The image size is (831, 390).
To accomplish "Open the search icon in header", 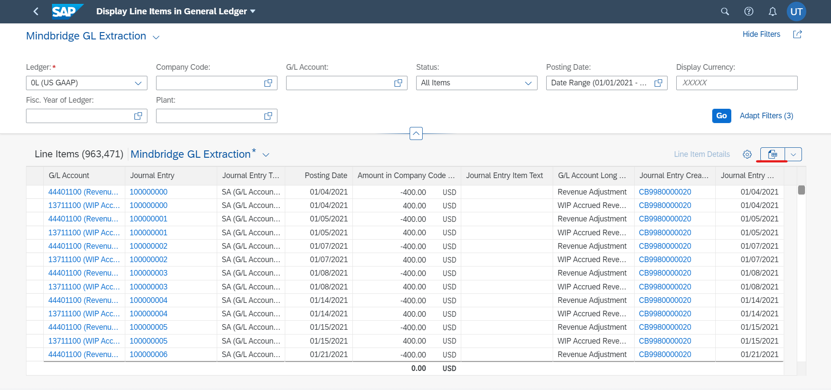I will pos(725,12).
